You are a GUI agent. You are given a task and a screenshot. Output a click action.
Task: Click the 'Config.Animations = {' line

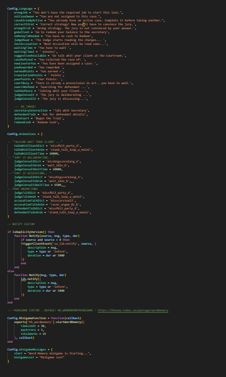tap(25, 134)
